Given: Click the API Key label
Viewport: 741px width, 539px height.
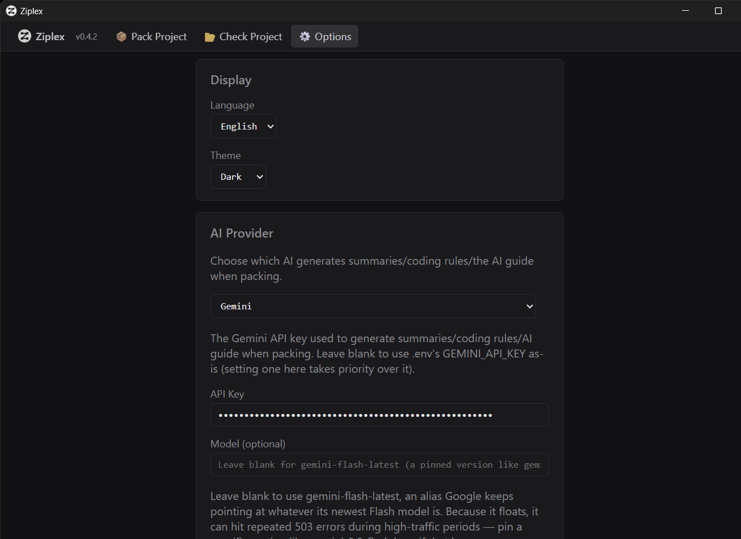Looking at the screenshot, I should click(x=227, y=394).
